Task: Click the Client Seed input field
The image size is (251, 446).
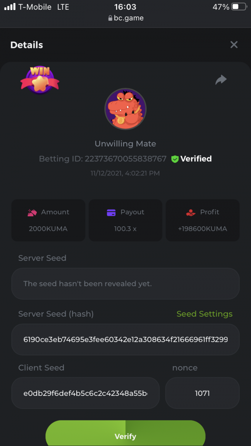Action: 86,393
